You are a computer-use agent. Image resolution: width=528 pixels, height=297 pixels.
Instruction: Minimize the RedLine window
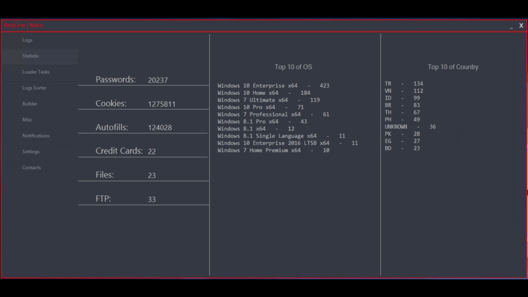pos(511,26)
